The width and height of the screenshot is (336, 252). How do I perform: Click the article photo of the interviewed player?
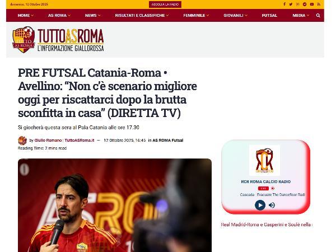coord(115,206)
